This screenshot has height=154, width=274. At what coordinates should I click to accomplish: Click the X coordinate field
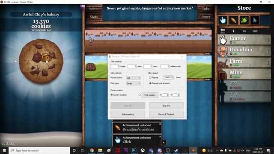click(x=165, y=95)
